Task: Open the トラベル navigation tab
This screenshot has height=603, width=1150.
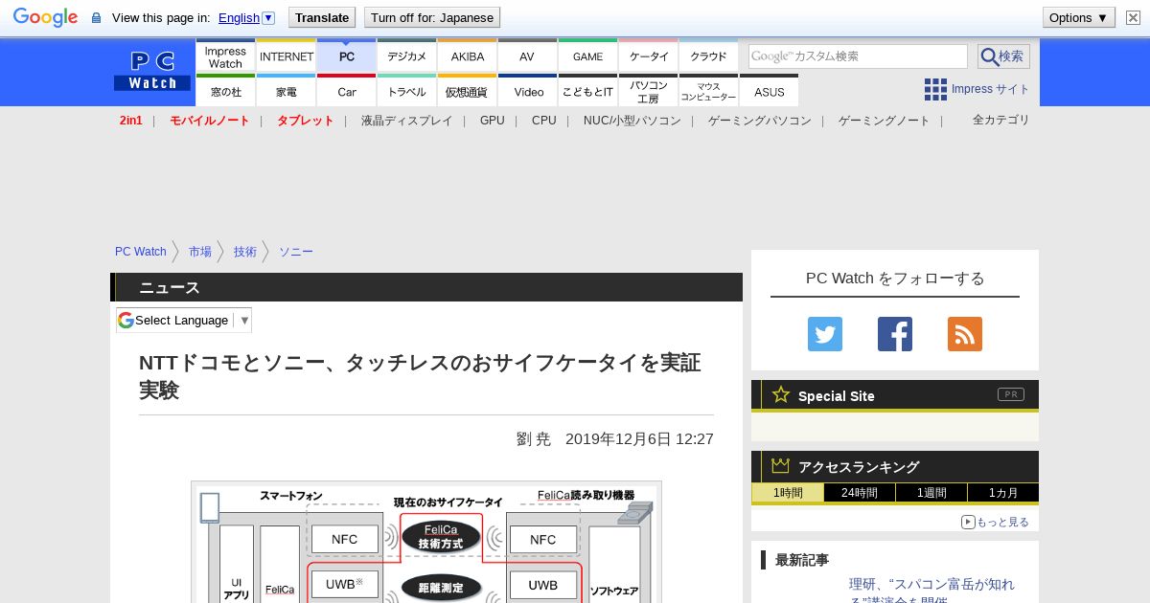Action: click(407, 91)
